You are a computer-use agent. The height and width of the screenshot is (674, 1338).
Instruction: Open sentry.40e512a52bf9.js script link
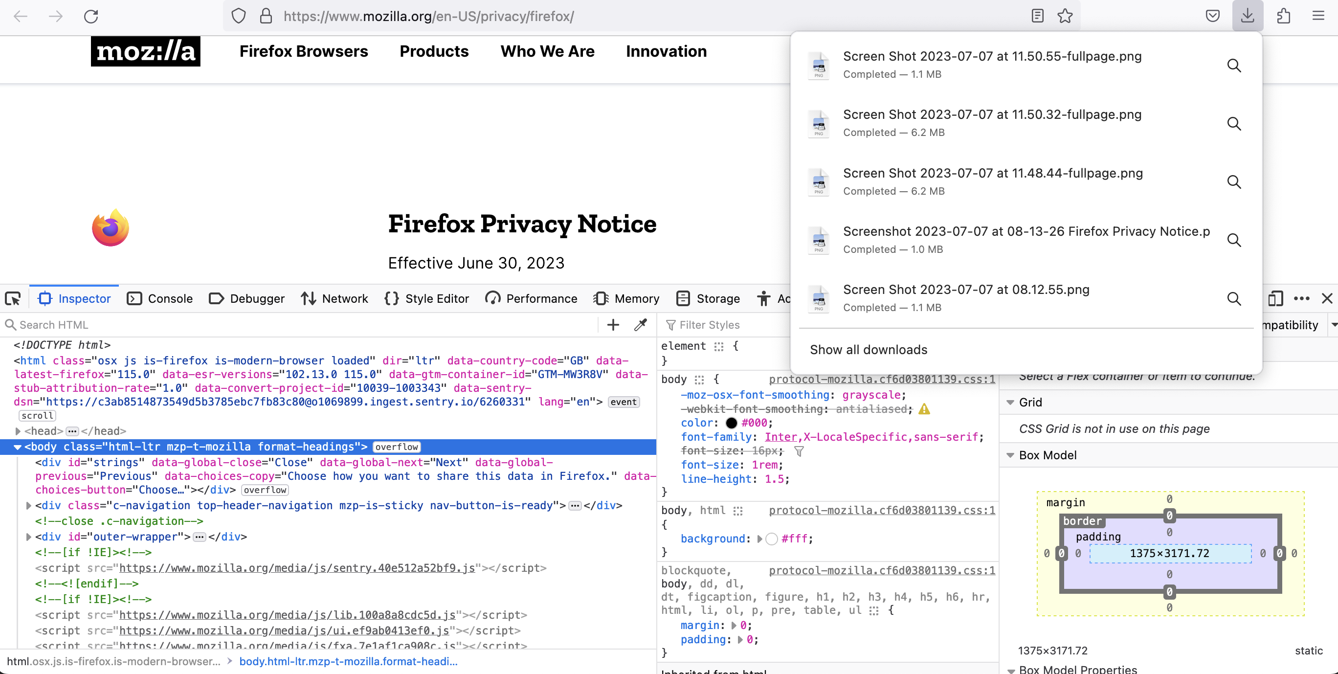point(297,568)
